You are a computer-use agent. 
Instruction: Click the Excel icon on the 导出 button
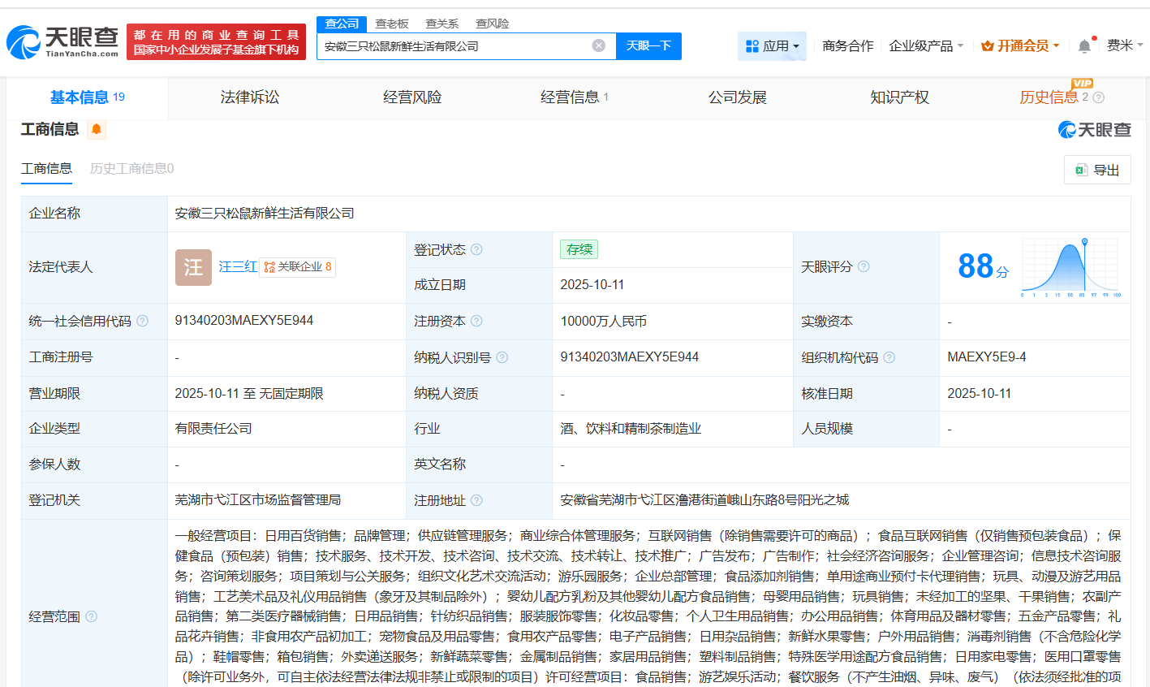click(x=1080, y=170)
